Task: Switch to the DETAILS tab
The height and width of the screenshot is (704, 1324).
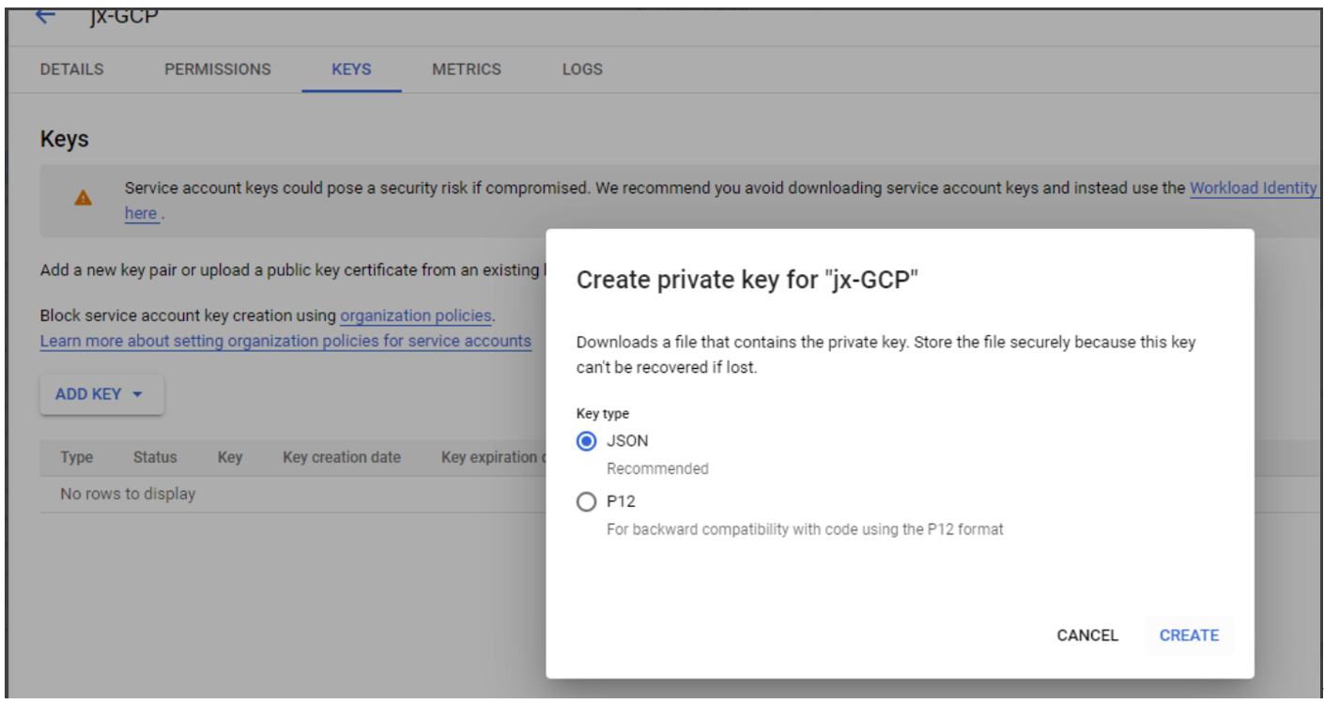Action: tap(71, 69)
